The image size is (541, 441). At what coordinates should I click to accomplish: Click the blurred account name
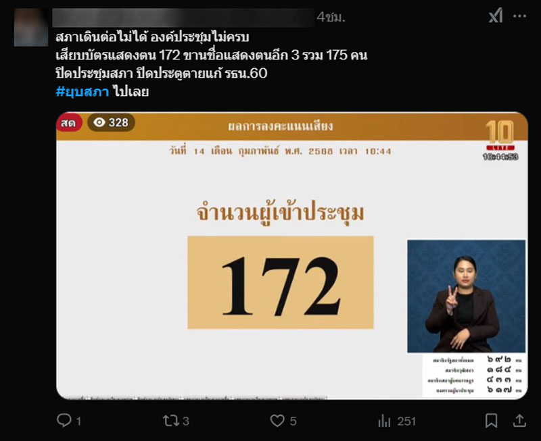tap(183, 18)
